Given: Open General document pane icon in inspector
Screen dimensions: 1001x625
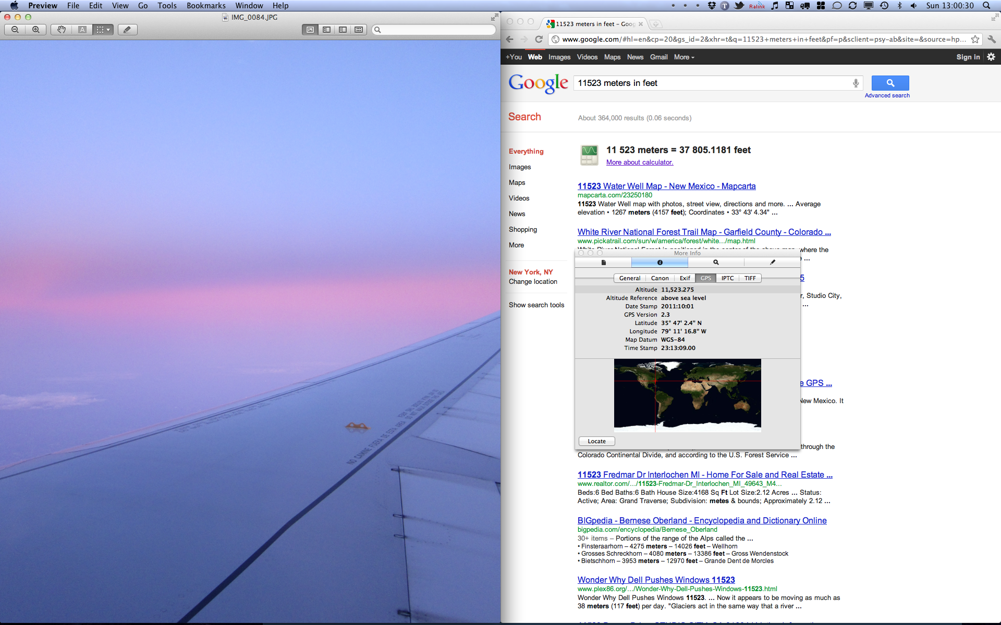Looking at the screenshot, I should (x=603, y=262).
